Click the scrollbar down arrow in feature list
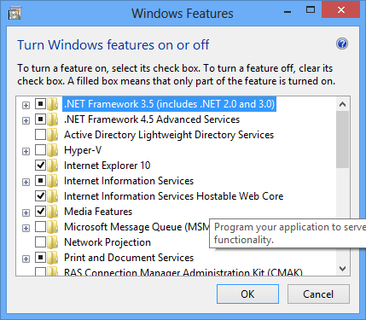Image resolution: width=366 pixels, height=320 pixels. click(x=343, y=269)
